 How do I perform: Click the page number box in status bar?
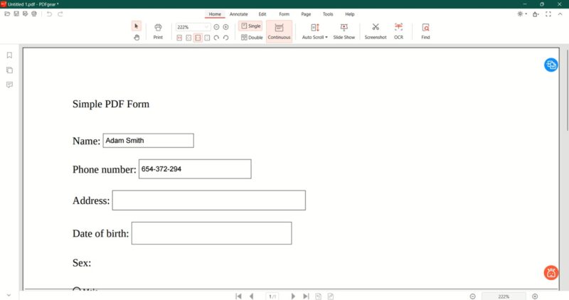272,296
